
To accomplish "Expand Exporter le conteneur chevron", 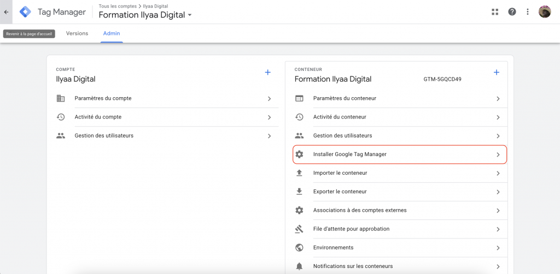I will coord(498,192).
